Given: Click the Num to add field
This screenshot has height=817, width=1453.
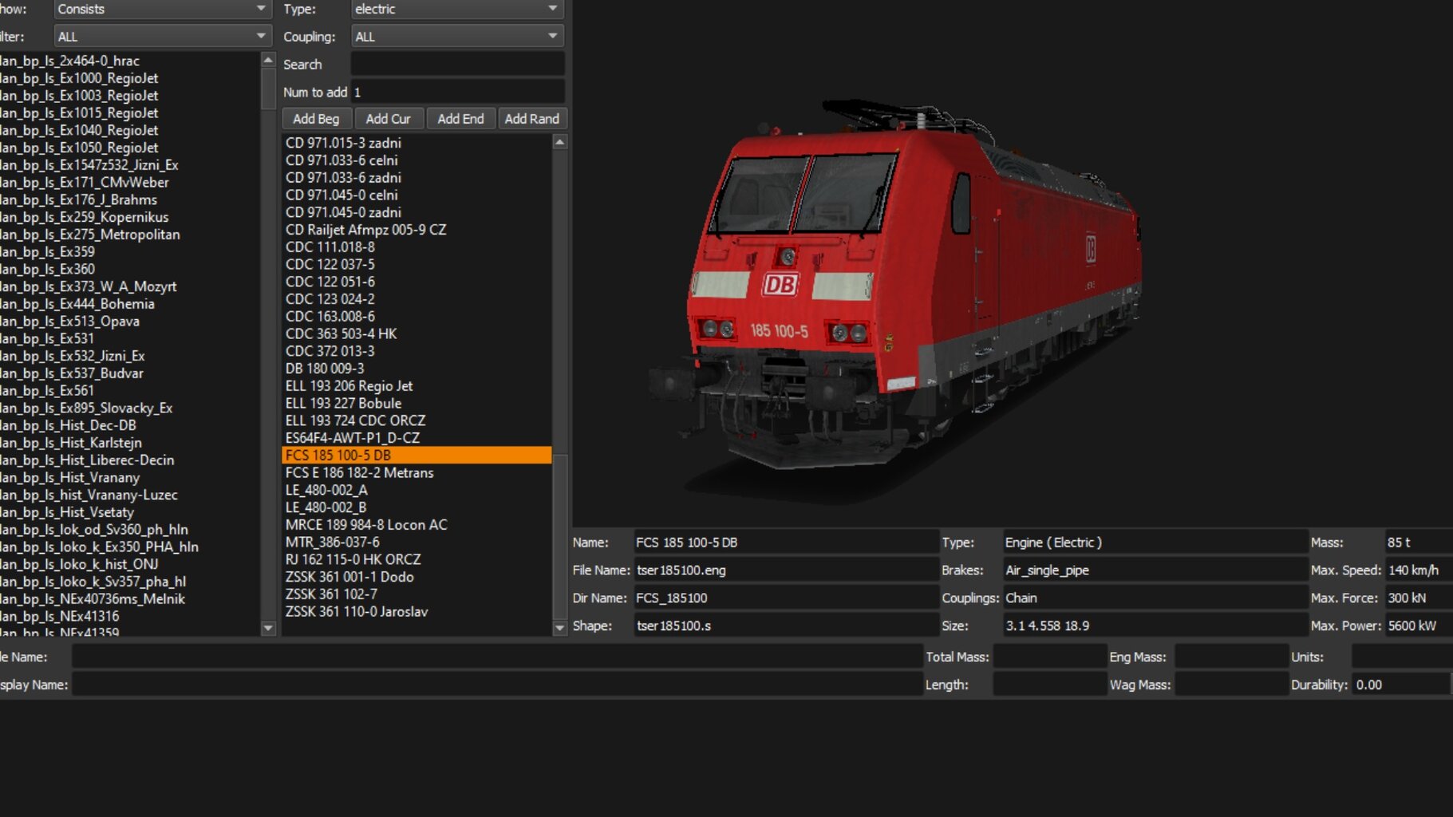Looking at the screenshot, I should (457, 92).
